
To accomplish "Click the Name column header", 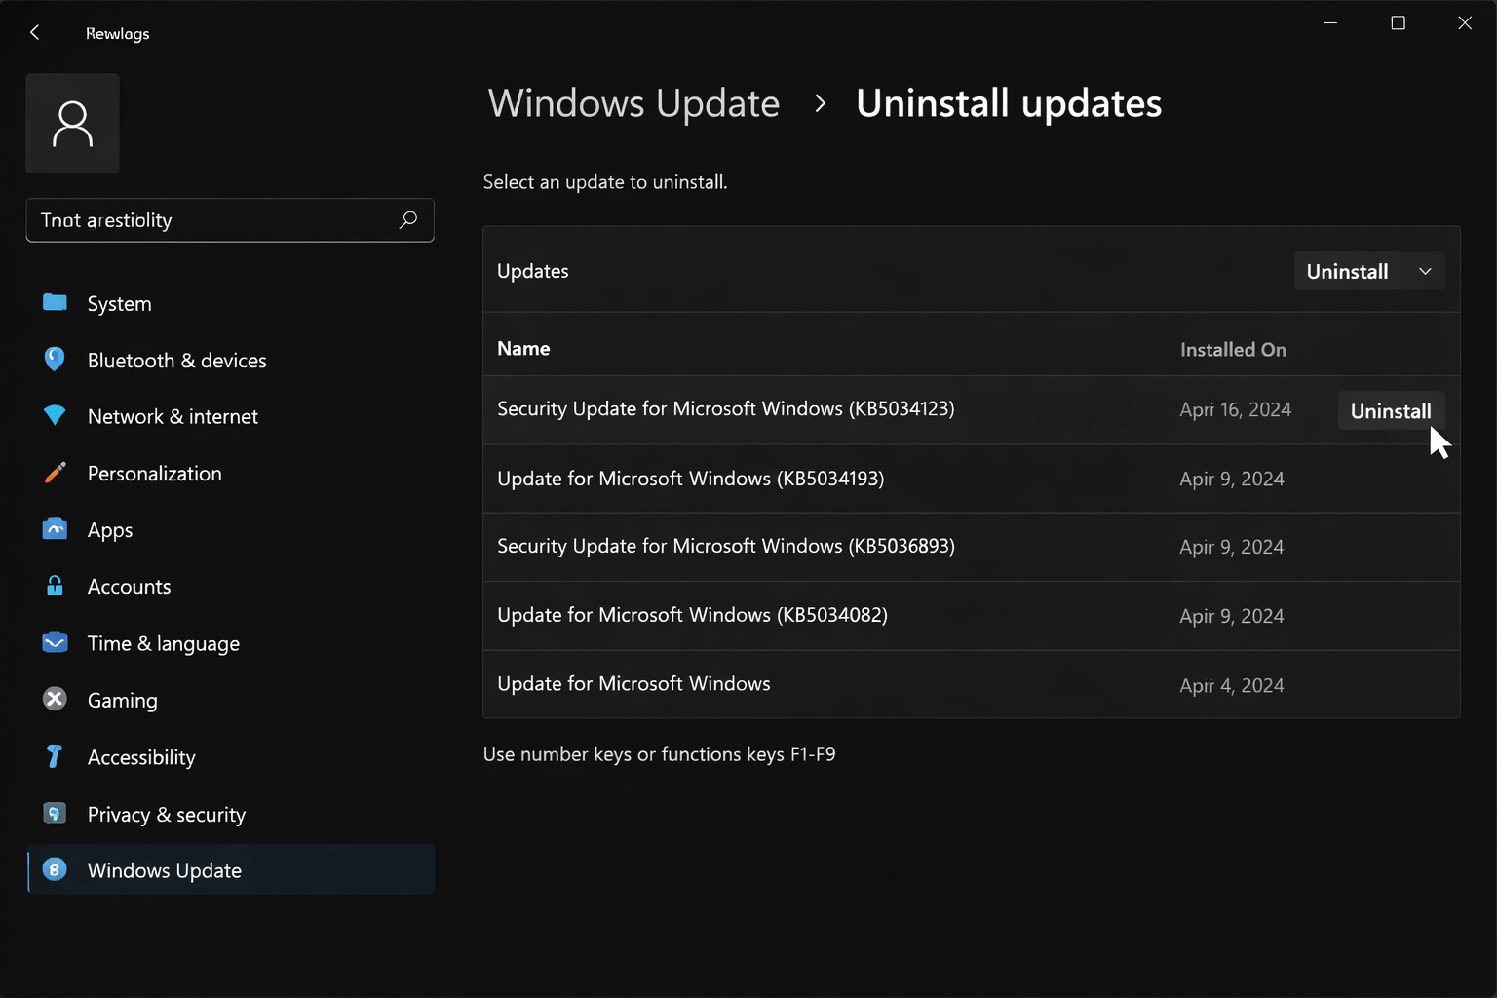I will [523, 348].
